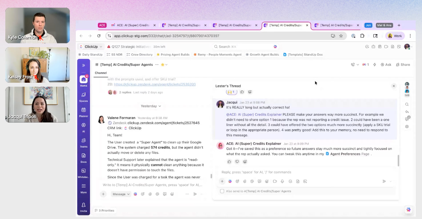Click the video clip icon in thread reply toolbar
Viewport: 422px width, 219px height.
275,181
